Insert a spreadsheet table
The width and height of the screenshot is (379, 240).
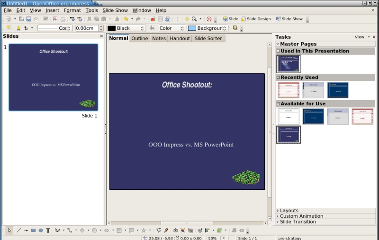[160, 19]
